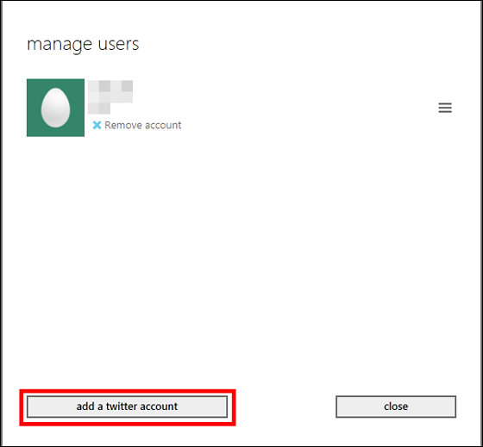This screenshot has height=447, width=483.
Task: Select the pixelated account username
Action: (110, 97)
